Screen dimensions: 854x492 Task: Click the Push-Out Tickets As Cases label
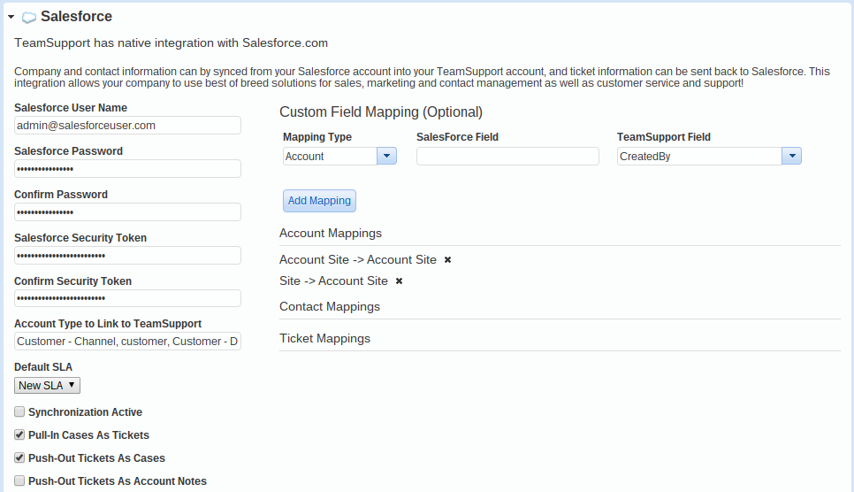tap(96, 458)
